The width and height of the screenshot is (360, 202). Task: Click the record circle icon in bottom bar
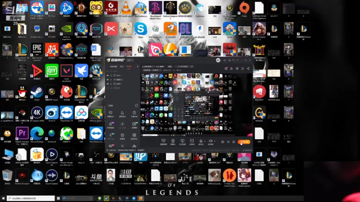pos(222,142)
